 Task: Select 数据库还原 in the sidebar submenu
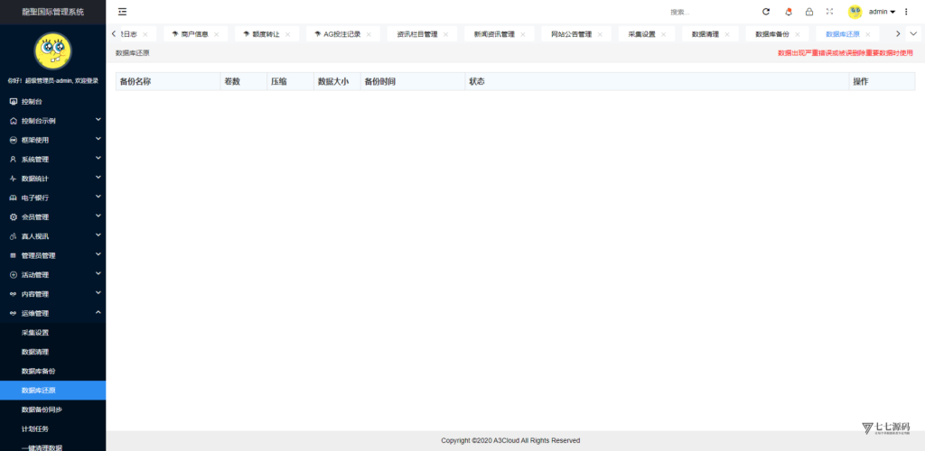[53, 390]
